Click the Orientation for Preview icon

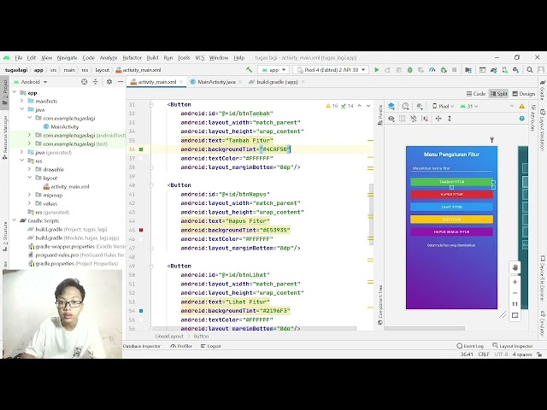(405, 106)
